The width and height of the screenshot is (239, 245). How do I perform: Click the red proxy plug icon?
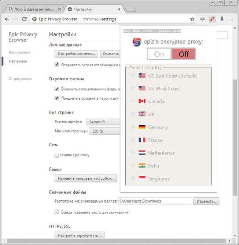tap(212, 19)
